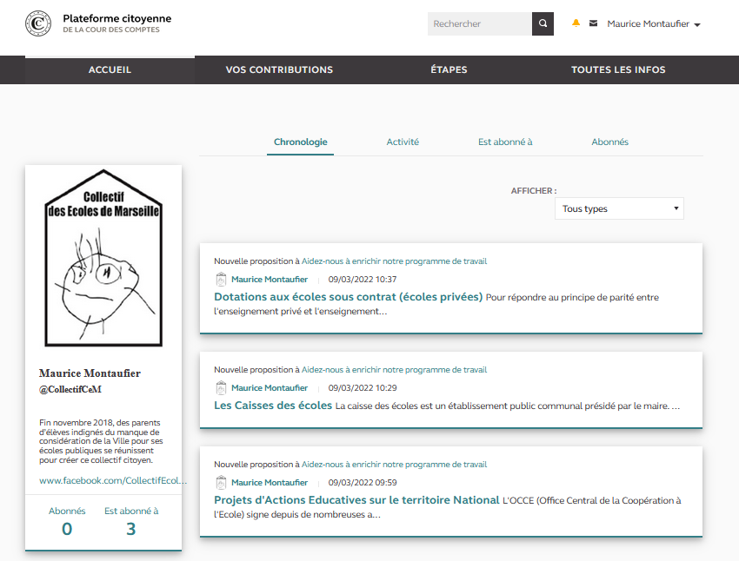Screen dimensions: 739x561
Task: Click author name on 10:37 proposal
Action: (270, 280)
